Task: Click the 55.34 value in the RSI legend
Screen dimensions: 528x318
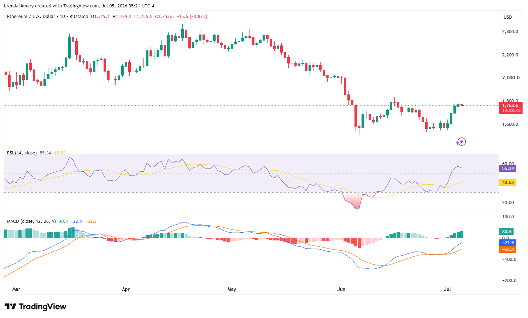Action: tap(45, 153)
